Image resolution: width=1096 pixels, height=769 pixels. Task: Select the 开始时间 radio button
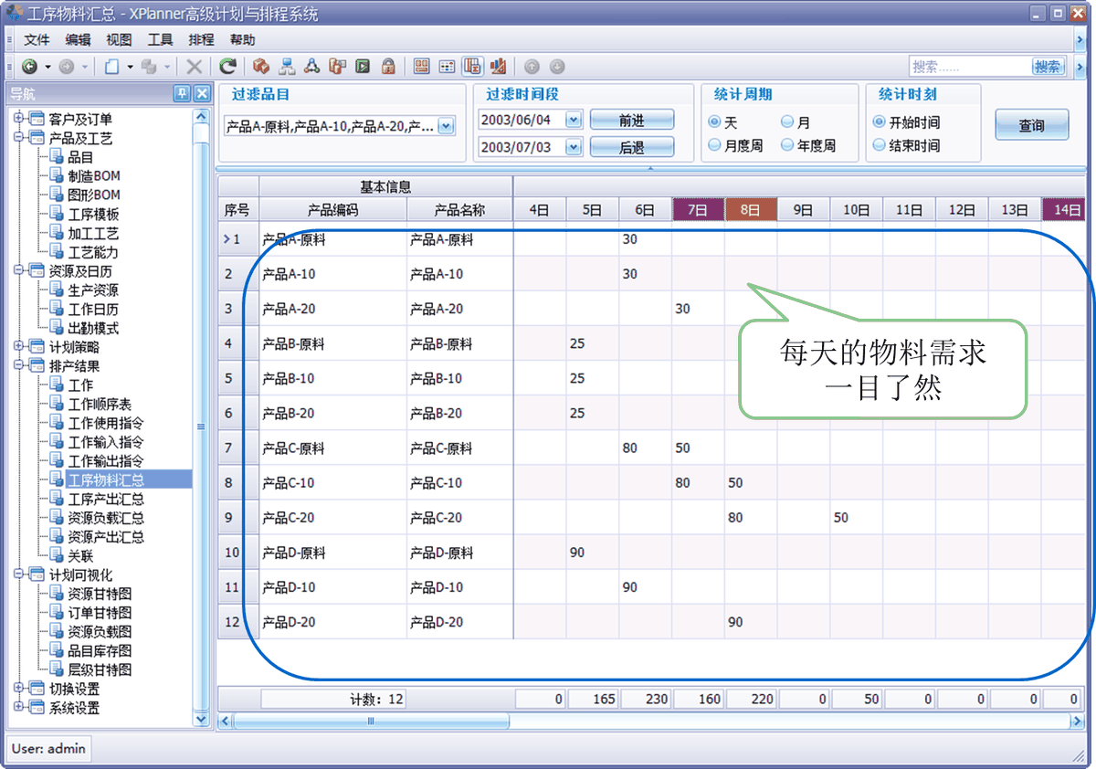880,122
